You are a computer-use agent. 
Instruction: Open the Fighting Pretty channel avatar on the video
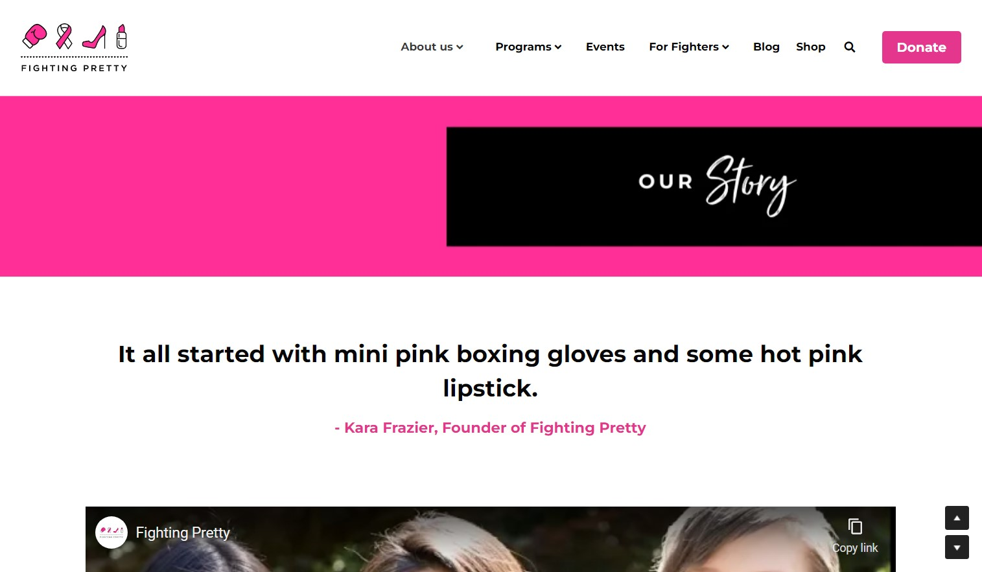[x=111, y=532]
